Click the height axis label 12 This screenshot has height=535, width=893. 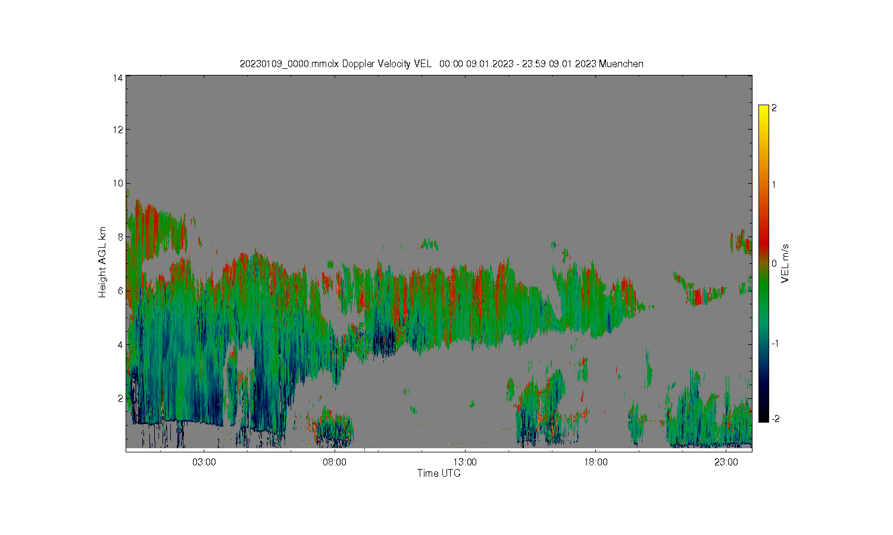[x=118, y=130]
